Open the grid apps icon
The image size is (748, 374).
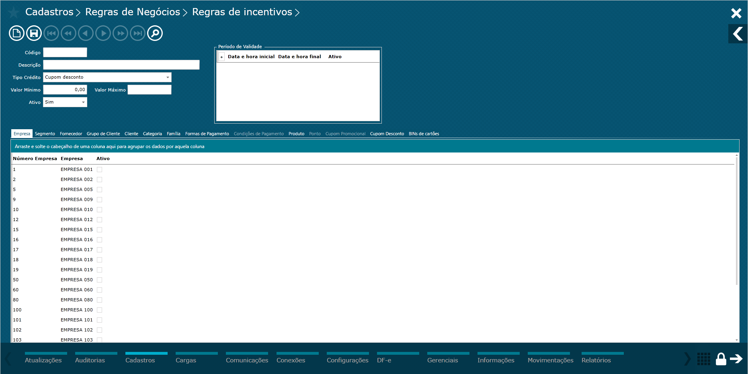click(x=704, y=359)
